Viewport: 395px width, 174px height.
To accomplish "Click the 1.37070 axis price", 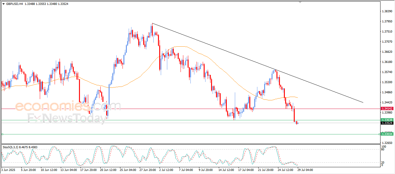I will (x=387, y=41).
